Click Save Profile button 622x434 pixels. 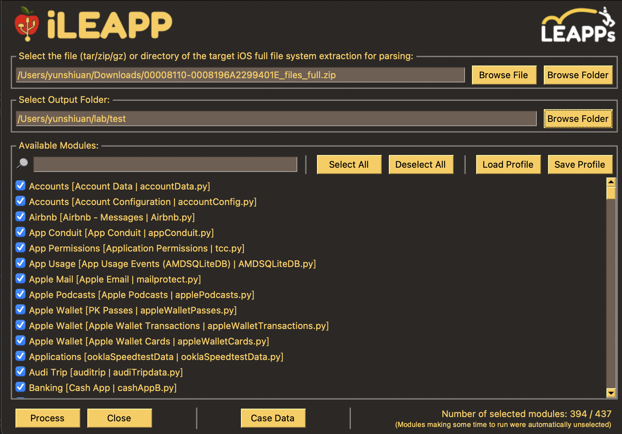coord(580,165)
